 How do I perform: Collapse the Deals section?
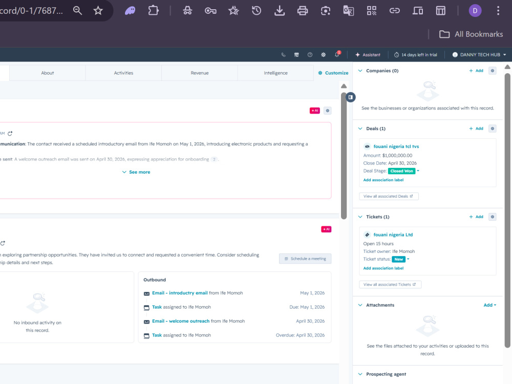(360, 129)
